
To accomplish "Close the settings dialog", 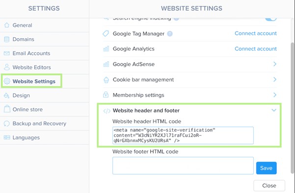I will point(269,186).
